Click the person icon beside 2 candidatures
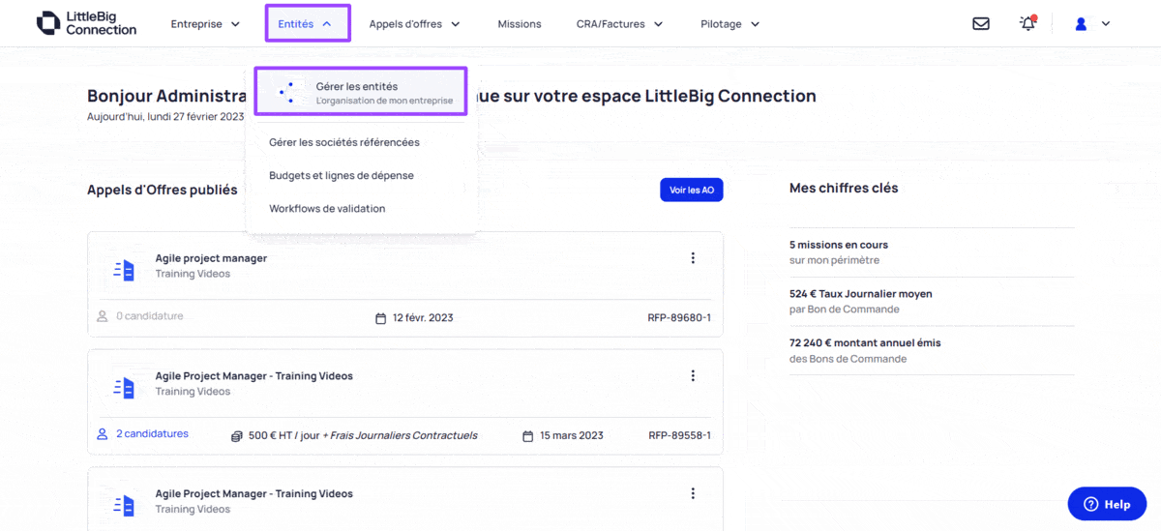Viewport: 1161px width, 531px height. coord(103,434)
